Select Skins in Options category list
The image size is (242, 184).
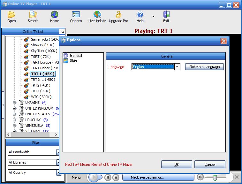click(x=74, y=61)
